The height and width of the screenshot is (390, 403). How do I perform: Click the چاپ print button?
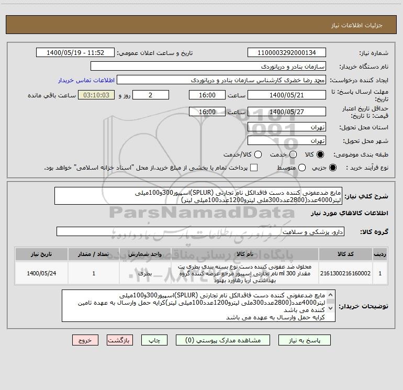pos(154,340)
